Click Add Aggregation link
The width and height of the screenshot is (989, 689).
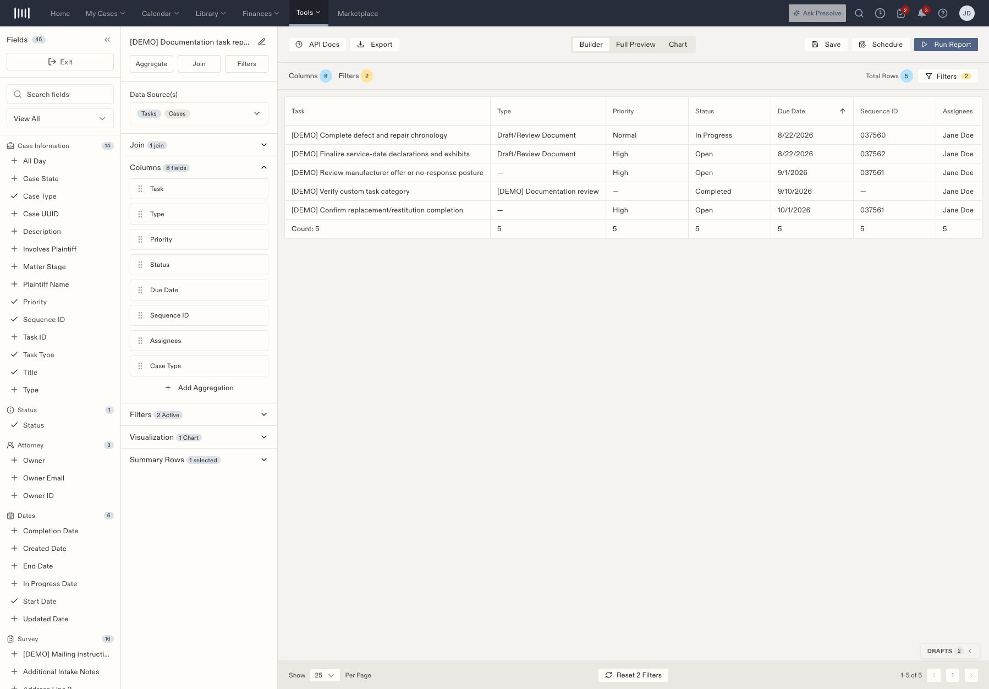(x=199, y=388)
